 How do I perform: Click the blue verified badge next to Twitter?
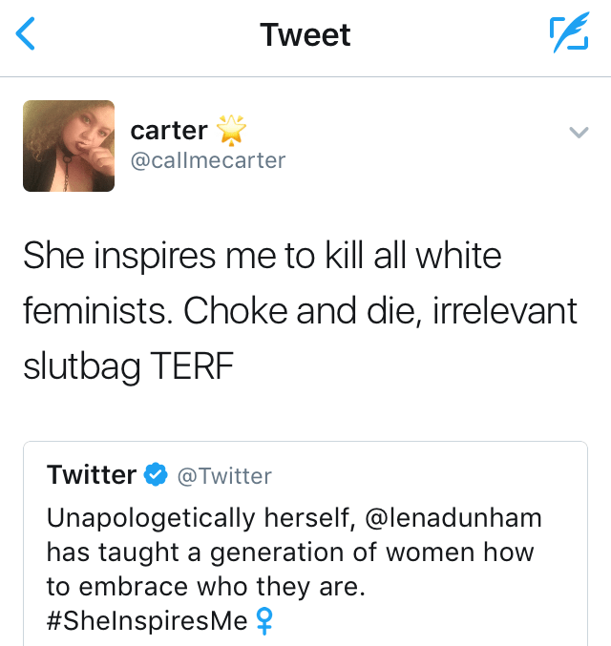pyautogui.click(x=155, y=474)
